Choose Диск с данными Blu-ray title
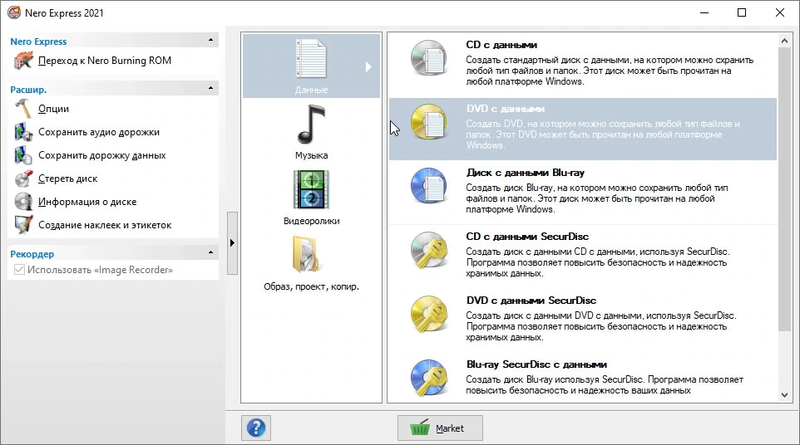800x445 pixels. 525,173
